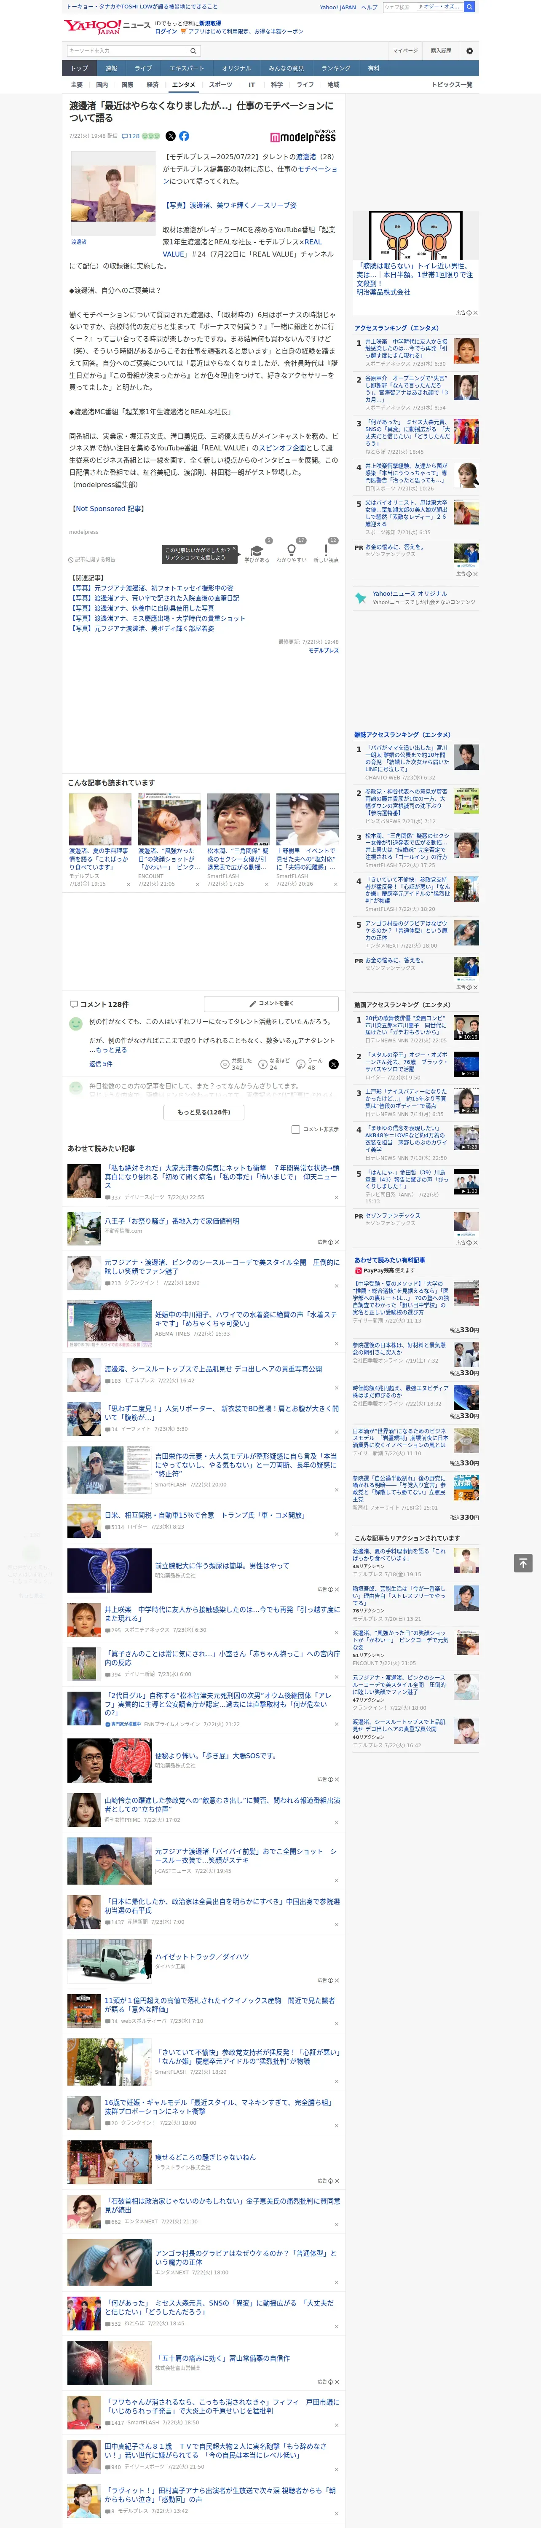Open the エキスパート tab
This screenshot has width=541, height=2528.
(x=187, y=69)
